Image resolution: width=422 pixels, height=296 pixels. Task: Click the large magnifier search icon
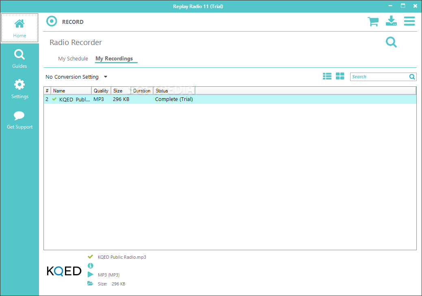coord(391,42)
